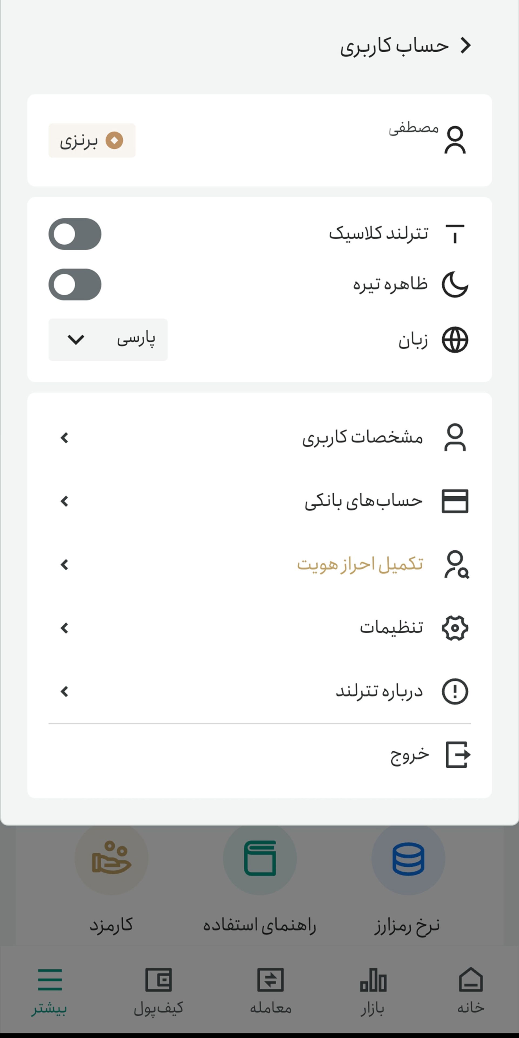Tap the moon icon for dark appearance
519x1038 pixels.
[x=455, y=284]
